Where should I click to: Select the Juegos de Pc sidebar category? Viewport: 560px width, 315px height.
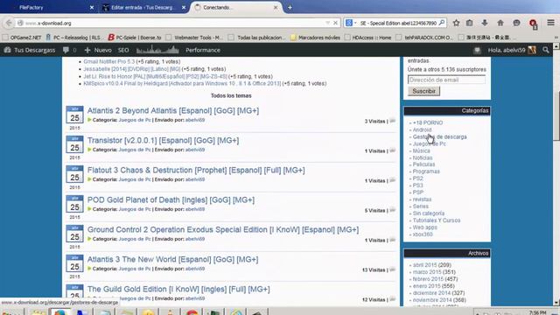point(430,143)
